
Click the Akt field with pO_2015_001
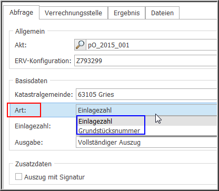[x=152, y=45]
